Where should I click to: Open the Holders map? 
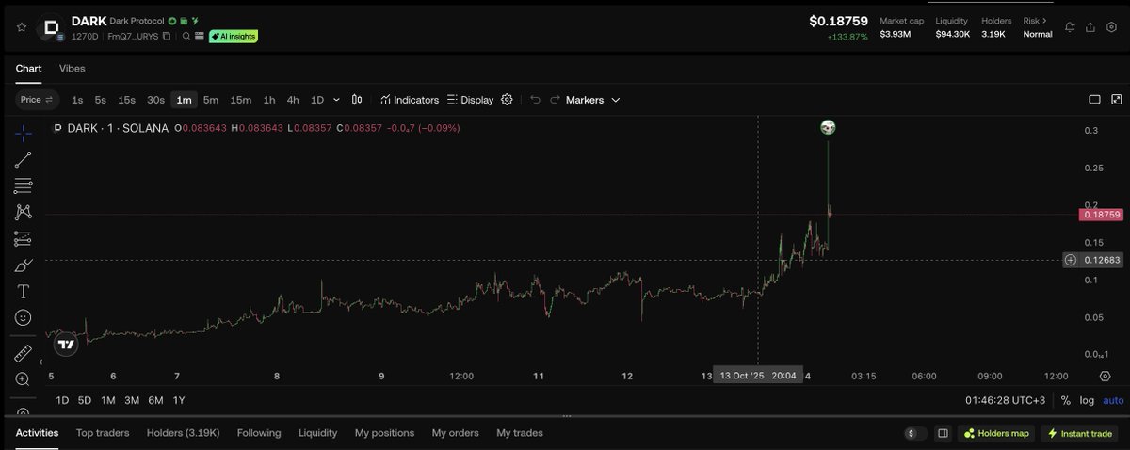(x=997, y=433)
